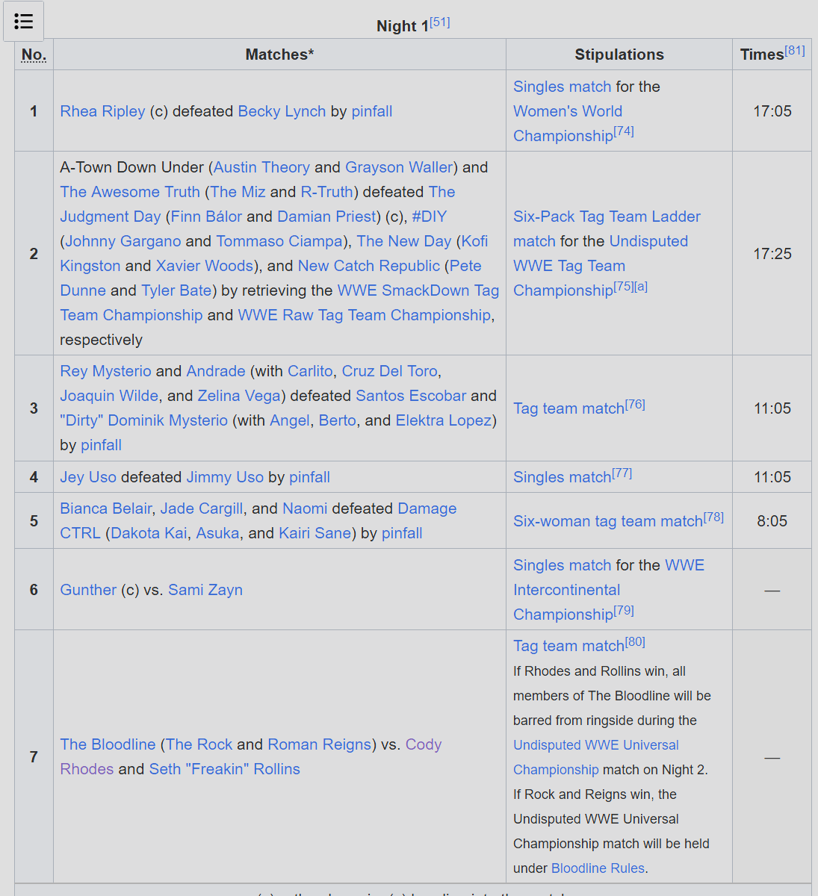Open the Rey Mysterio link
The height and width of the screenshot is (896, 818).
tap(105, 371)
